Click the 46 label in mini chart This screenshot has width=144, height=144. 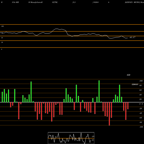(93, 140)
